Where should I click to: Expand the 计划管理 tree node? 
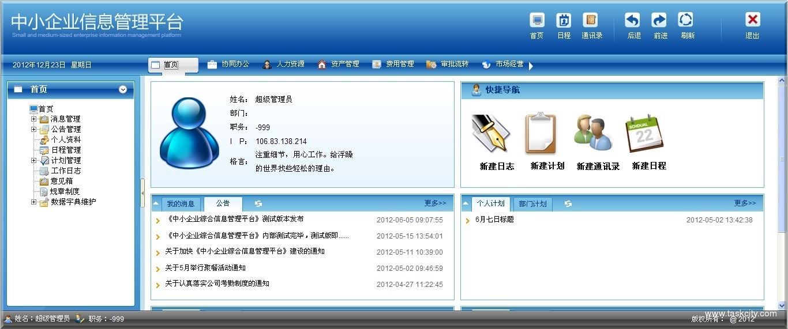coord(33,160)
